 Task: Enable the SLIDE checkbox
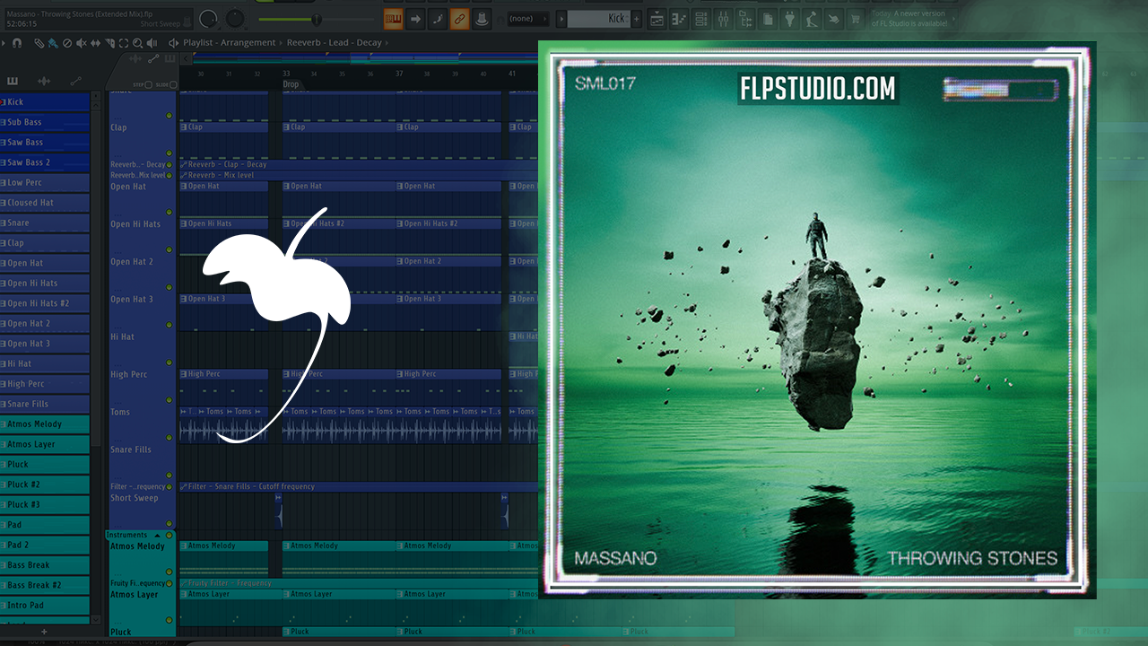pyautogui.click(x=173, y=85)
